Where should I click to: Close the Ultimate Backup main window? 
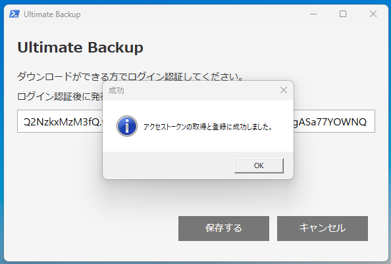(x=373, y=14)
